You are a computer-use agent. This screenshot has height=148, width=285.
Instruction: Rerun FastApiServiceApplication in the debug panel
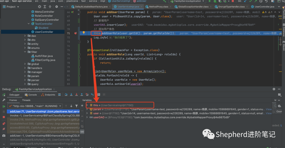click(4, 95)
